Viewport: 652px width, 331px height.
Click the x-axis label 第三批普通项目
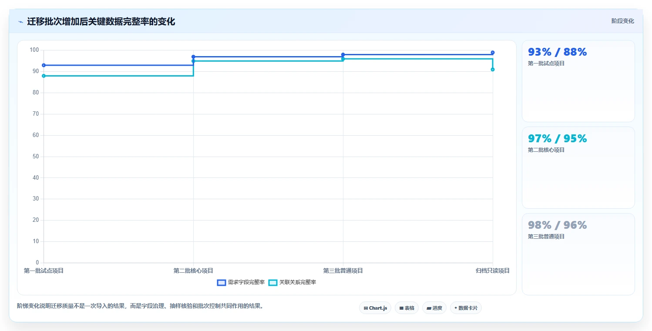click(343, 271)
